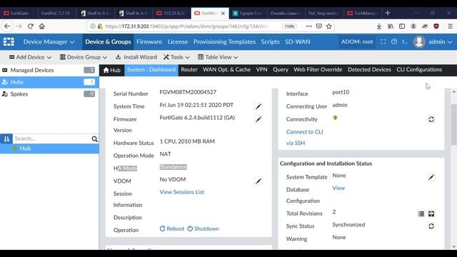Open Web Filter Override menu
457x257 pixels.
tap(318, 70)
